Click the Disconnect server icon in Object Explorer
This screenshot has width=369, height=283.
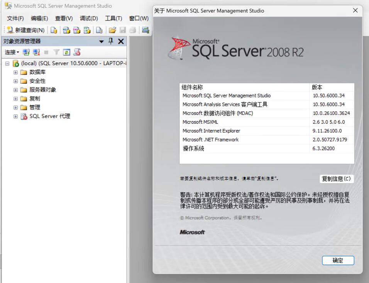(36, 52)
